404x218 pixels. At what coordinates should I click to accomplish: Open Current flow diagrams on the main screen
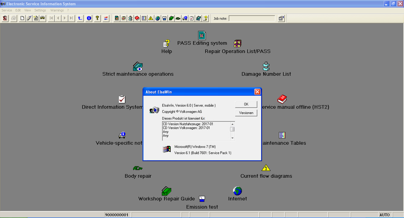[266, 168]
